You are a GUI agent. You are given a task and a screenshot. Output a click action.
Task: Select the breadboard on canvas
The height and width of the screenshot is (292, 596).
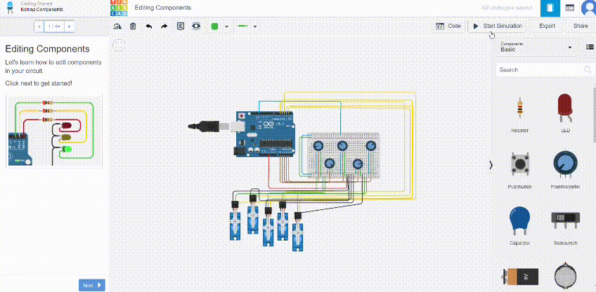[343, 155]
